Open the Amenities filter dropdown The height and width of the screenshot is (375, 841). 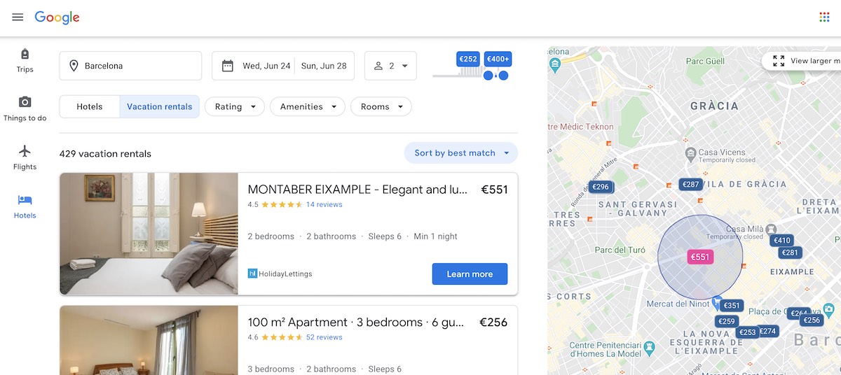point(308,106)
